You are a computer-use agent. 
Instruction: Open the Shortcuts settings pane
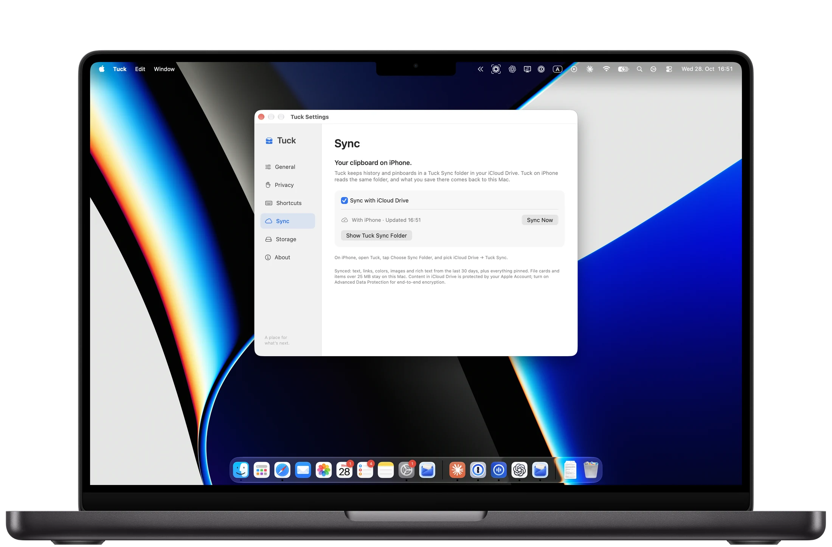coord(287,203)
